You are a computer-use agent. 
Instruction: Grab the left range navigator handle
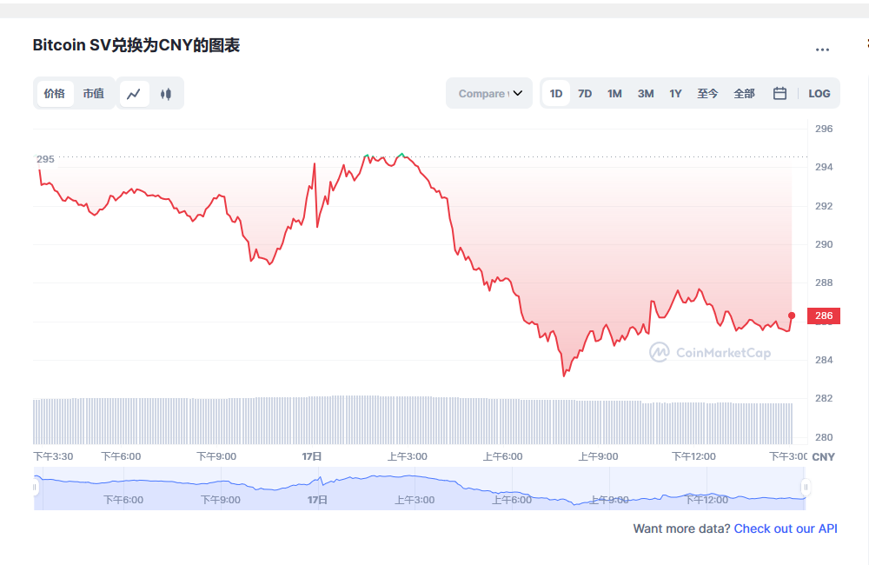35,488
